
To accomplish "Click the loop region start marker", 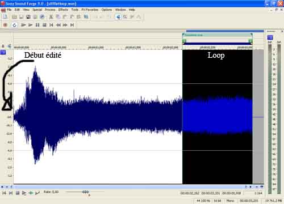I will click(184, 41).
